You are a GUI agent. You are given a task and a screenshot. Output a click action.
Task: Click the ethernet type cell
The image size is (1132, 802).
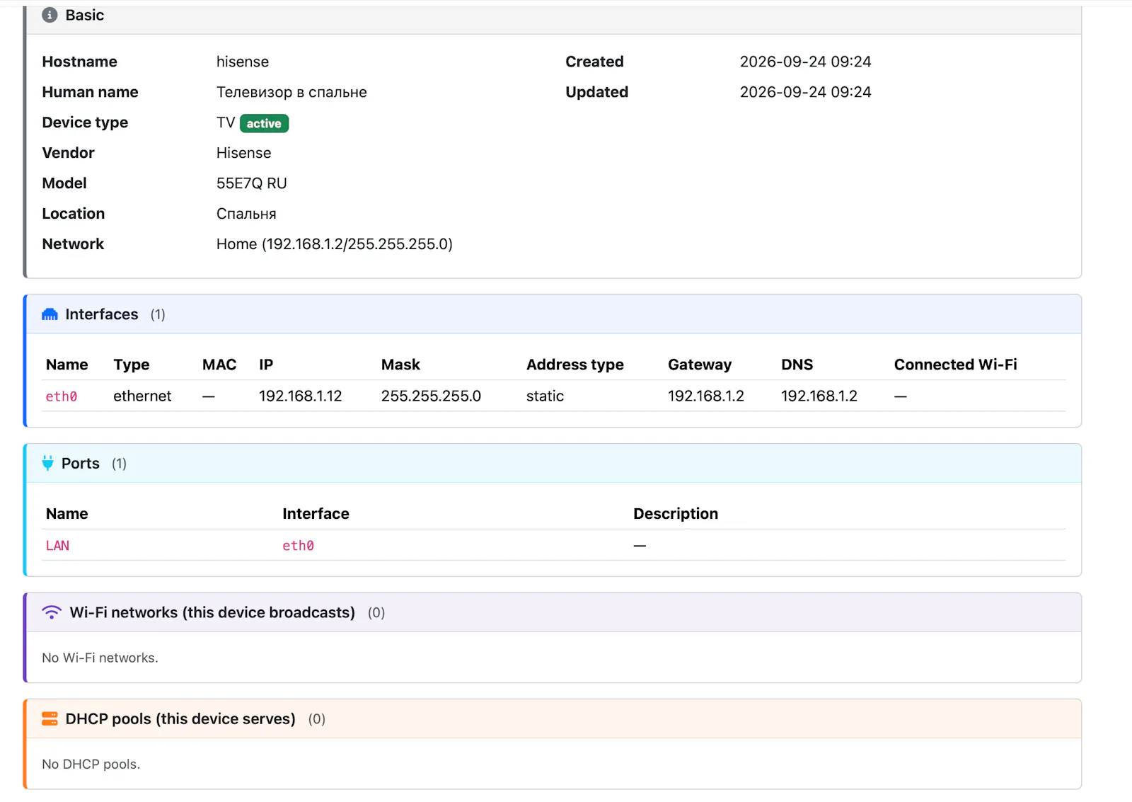click(142, 396)
